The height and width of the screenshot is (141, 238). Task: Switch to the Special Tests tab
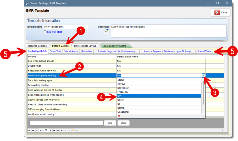pyautogui.click(x=204, y=51)
